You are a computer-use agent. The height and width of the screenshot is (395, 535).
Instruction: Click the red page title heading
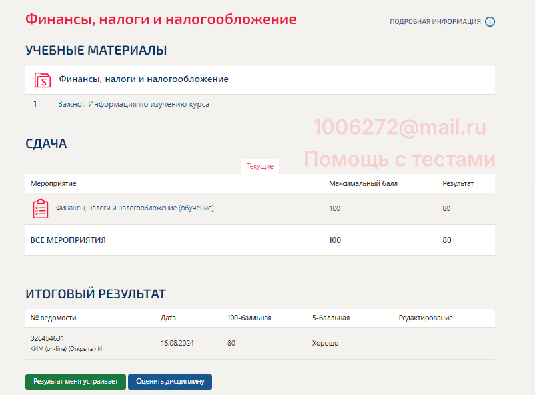(161, 19)
